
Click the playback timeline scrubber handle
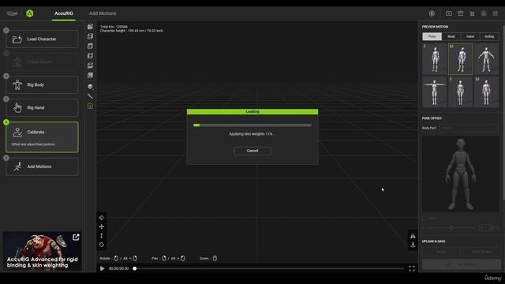coord(135,268)
